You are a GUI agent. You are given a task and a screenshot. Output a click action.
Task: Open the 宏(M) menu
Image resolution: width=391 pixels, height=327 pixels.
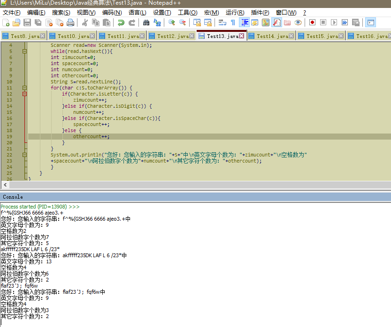(211, 13)
